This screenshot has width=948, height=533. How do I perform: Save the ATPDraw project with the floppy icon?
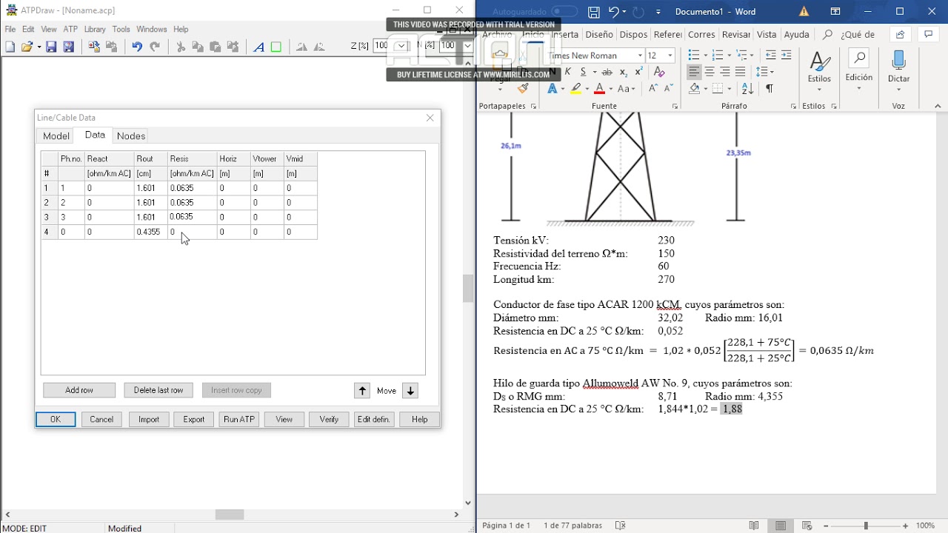tap(51, 47)
